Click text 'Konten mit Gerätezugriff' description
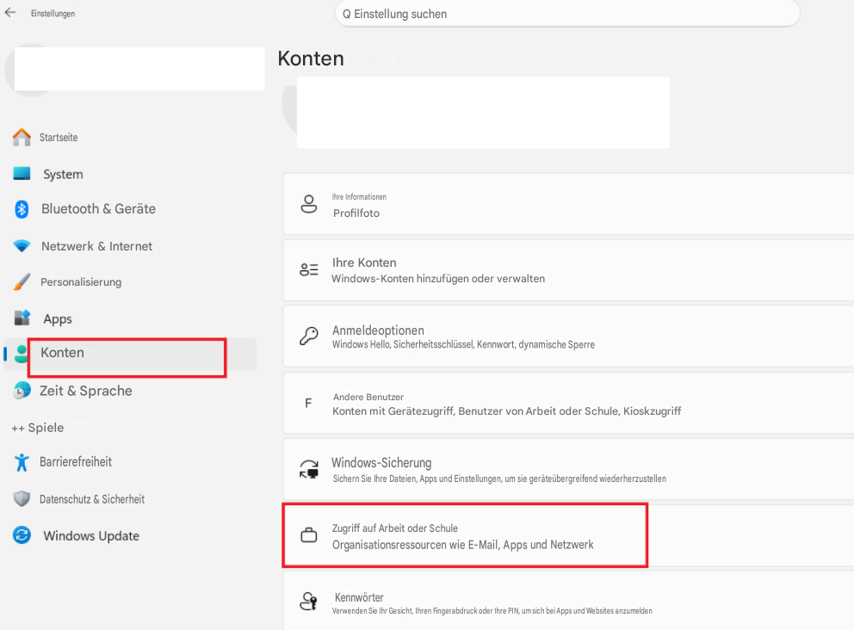Image resolution: width=854 pixels, height=630 pixels. coord(506,411)
